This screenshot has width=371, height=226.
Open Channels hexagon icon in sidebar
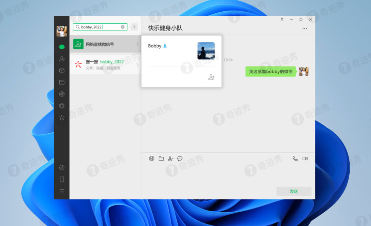(62, 106)
